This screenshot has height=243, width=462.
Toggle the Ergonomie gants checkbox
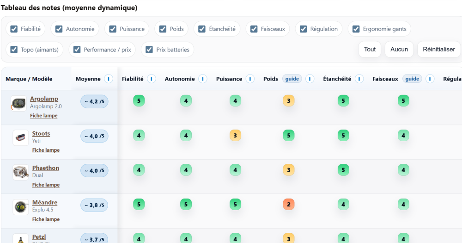coord(356,29)
